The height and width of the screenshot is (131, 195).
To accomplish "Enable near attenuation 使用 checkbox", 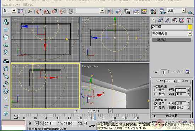I will (156, 90).
